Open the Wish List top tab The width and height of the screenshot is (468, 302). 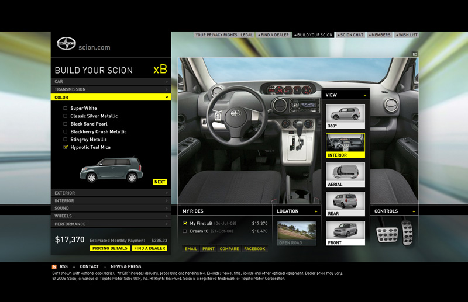pos(407,35)
